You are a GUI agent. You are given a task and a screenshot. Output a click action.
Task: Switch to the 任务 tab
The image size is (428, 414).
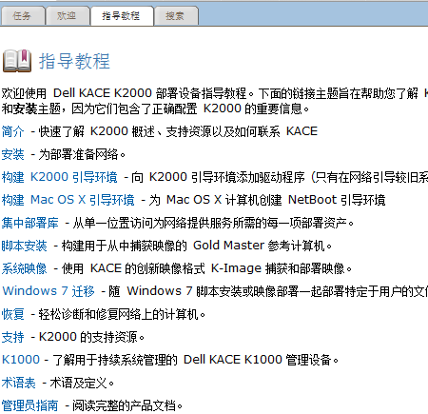pyautogui.click(x=22, y=16)
